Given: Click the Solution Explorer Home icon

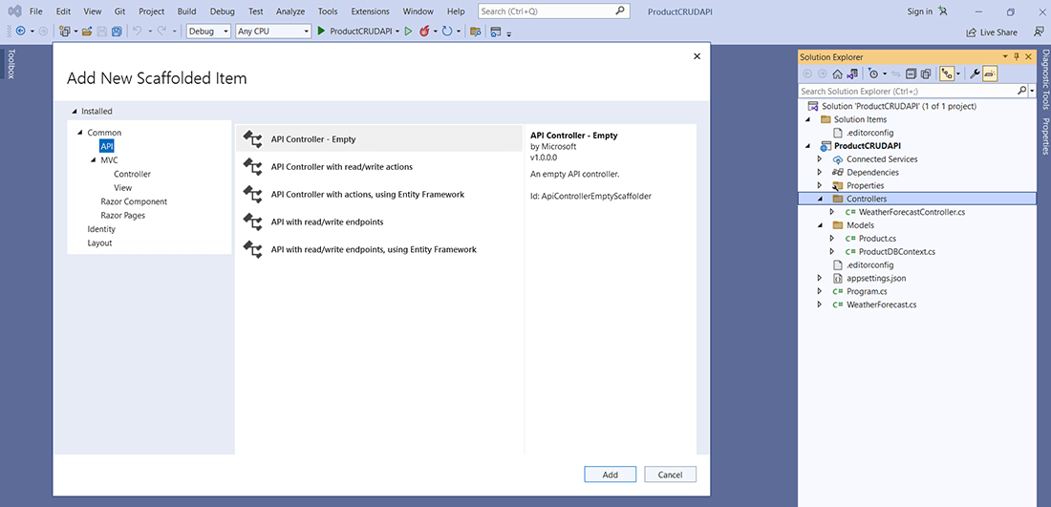Looking at the screenshot, I should pyautogui.click(x=837, y=74).
